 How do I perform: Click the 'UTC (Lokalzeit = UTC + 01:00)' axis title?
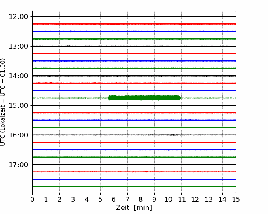click(3, 102)
